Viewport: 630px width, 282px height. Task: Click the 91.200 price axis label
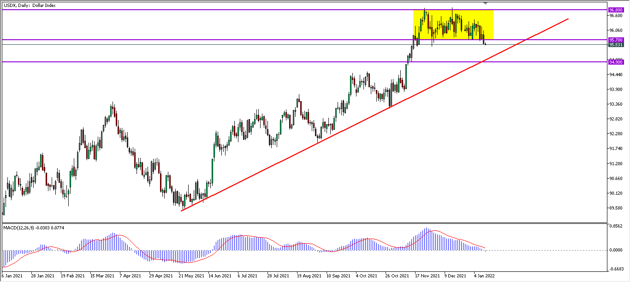[617, 163]
